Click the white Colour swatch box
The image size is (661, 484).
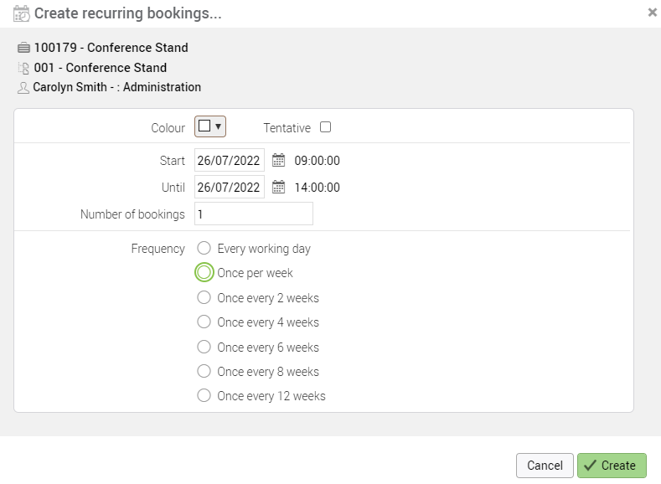(204, 126)
